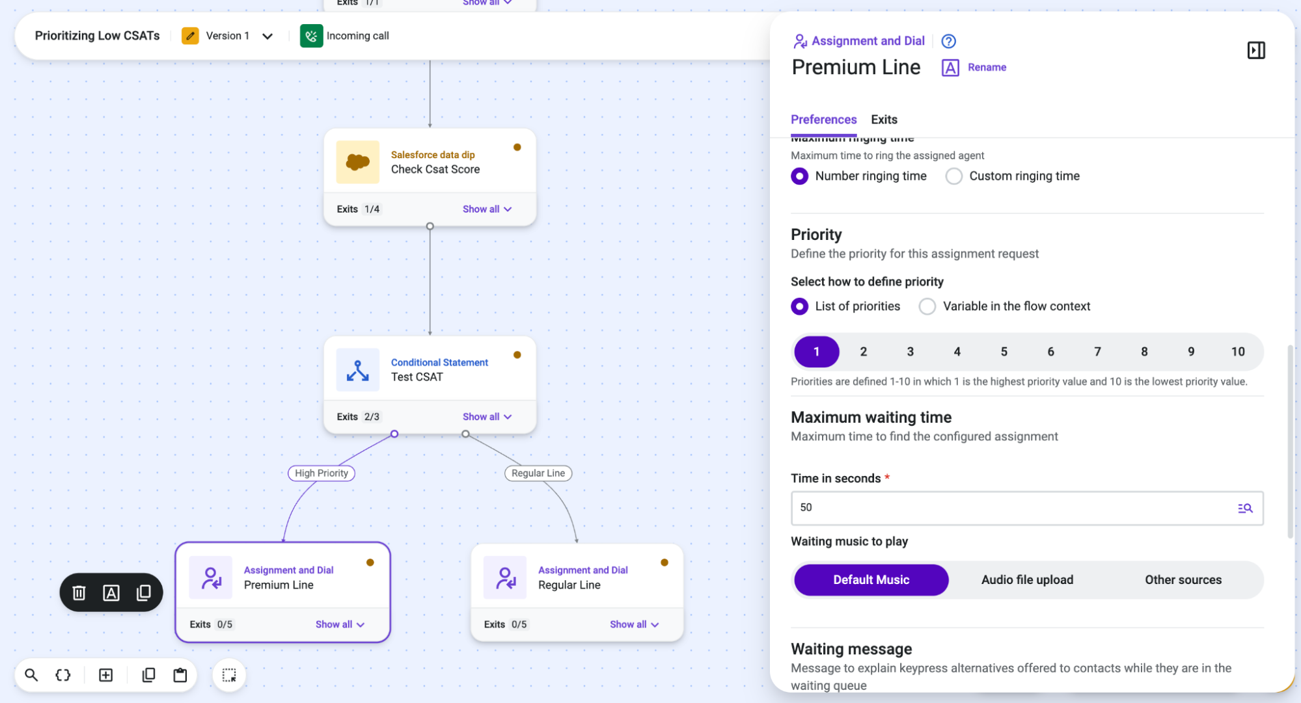Click the search magnifier in the bottom toolbar
The height and width of the screenshot is (703, 1301).
point(31,675)
